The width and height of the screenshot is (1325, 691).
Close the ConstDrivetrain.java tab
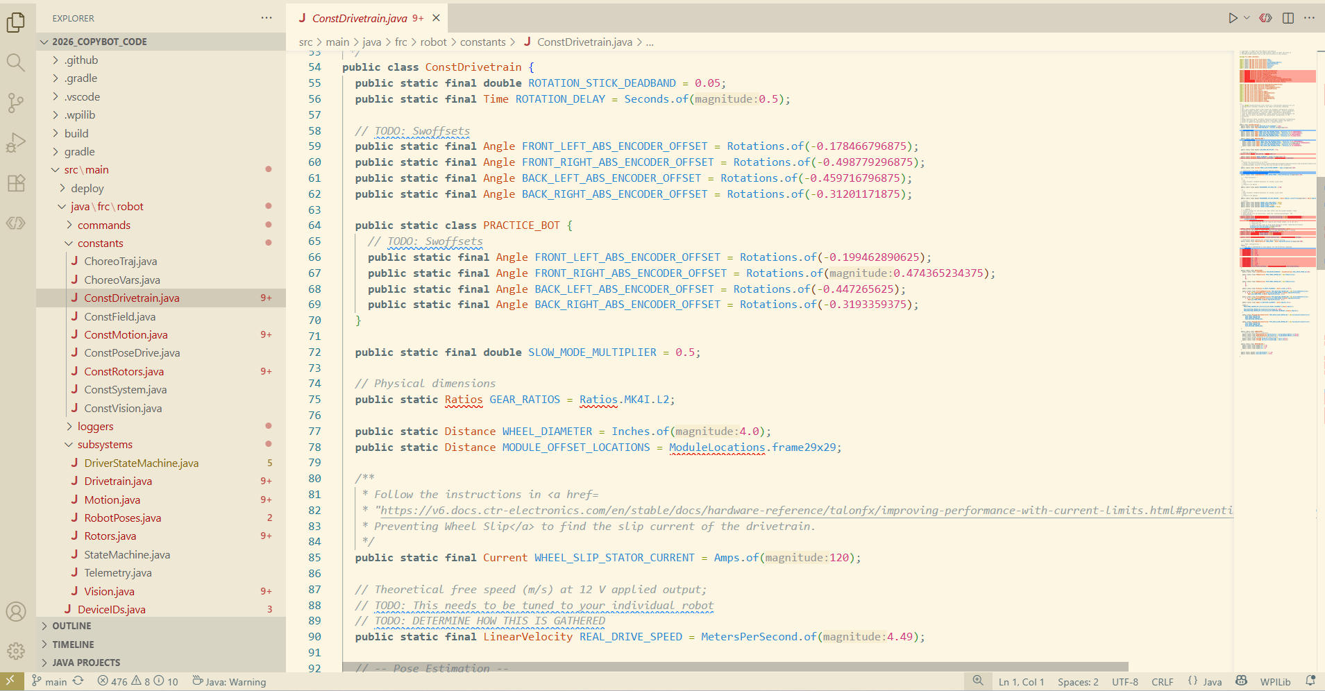[x=436, y=18]
